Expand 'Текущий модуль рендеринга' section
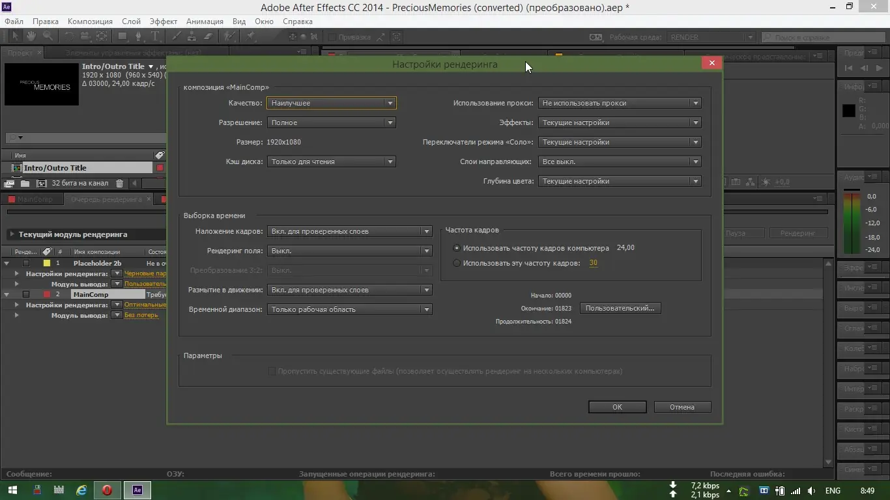The width and height of the screenshot is (890, 500). [12, 234]
